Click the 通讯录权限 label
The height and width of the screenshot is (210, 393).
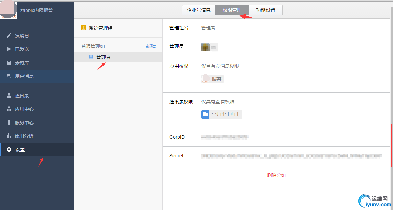coord(181,102)
